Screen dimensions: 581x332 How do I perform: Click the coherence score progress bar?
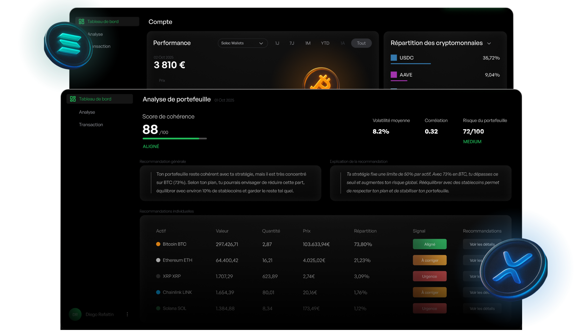(175, 139)
